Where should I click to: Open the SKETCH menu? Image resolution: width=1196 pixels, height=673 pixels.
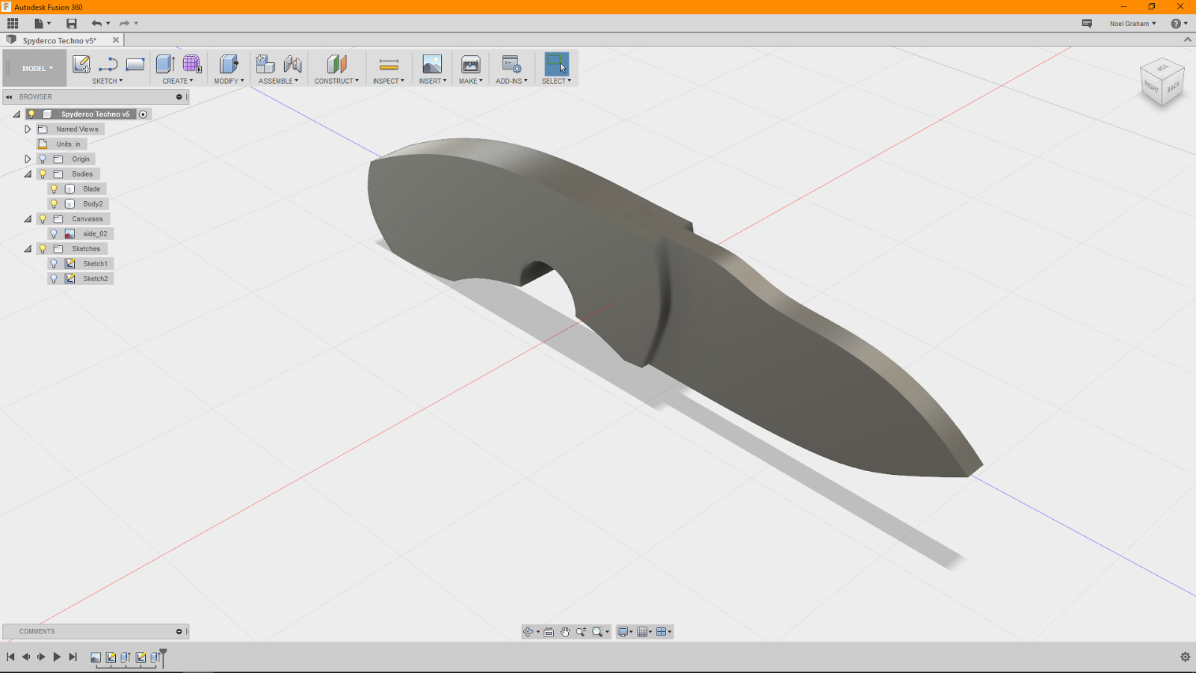click(x=107, y=81)
